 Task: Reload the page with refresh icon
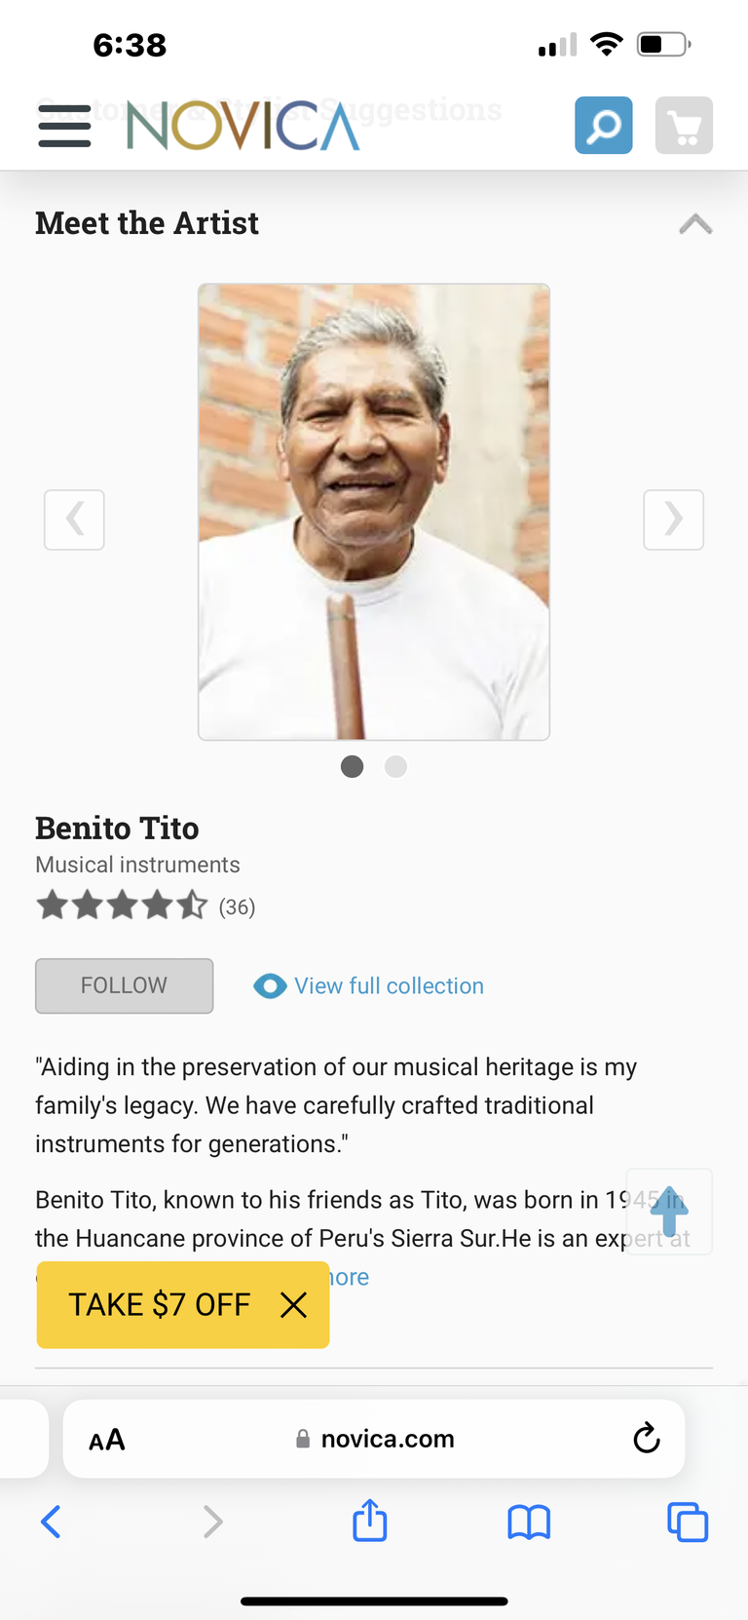(x=647, y=1438)
